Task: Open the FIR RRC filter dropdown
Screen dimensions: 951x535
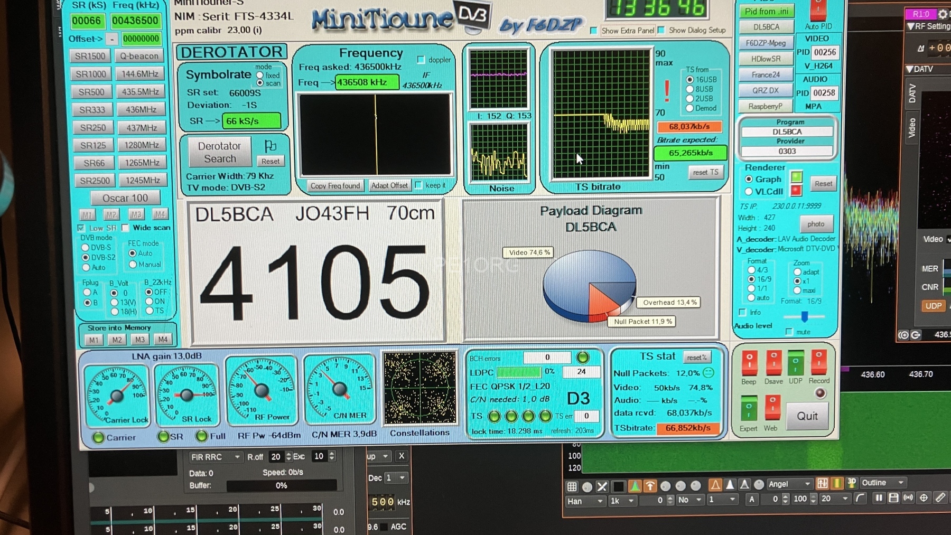Action: pyautogui.click(x=216, y=457)
